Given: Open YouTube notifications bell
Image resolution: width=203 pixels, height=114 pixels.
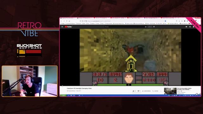Looking at the screenshot, I should point(193,27).
